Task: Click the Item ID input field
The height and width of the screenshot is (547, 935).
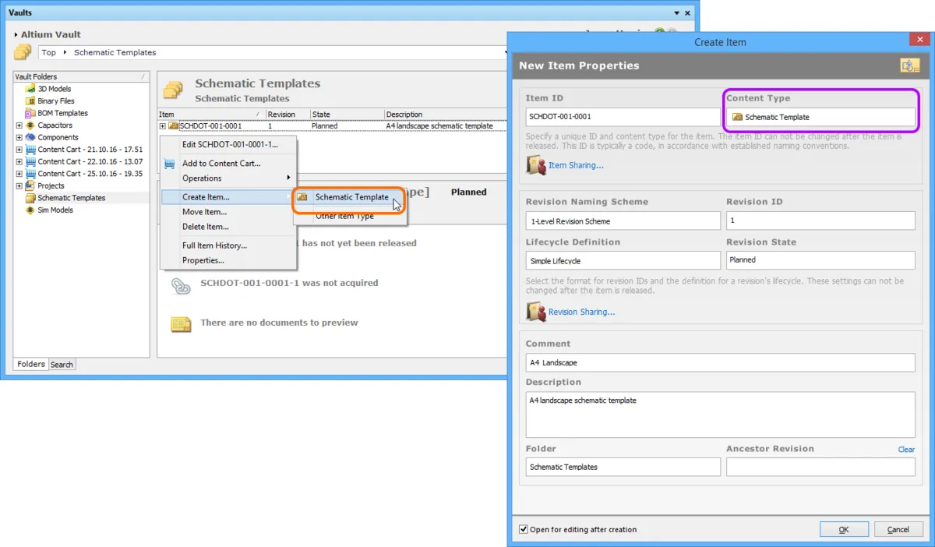Action: [x=623, y=117]
